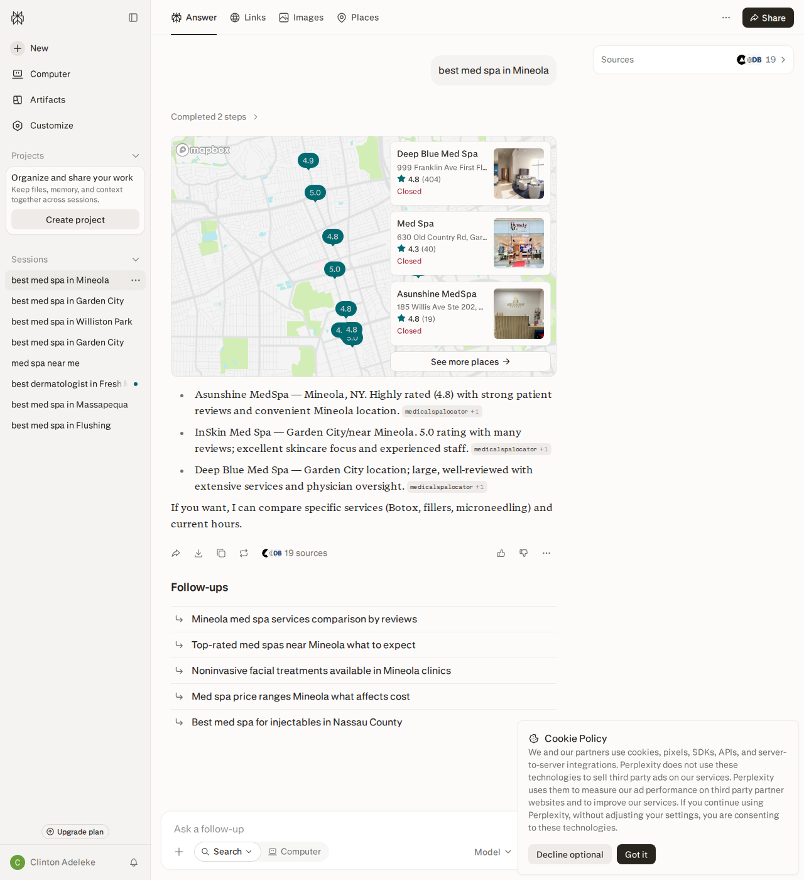This screenshot has width=804, height=880.
Task: Open the Search mode dropdown
Action: pyautogui.click(x=227, y=852)
